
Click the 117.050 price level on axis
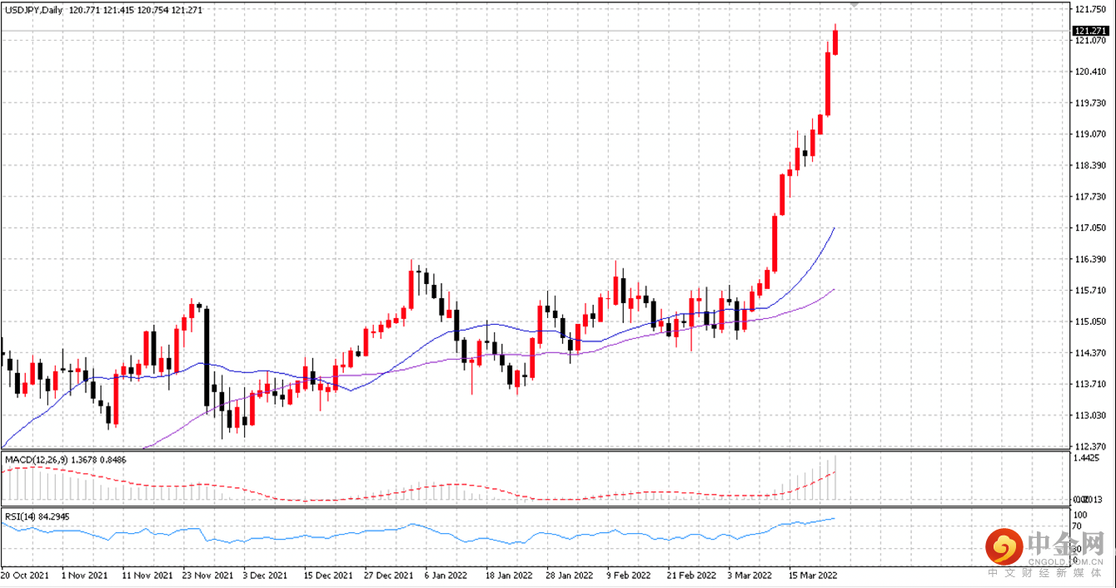click(x=1089, y=228)
